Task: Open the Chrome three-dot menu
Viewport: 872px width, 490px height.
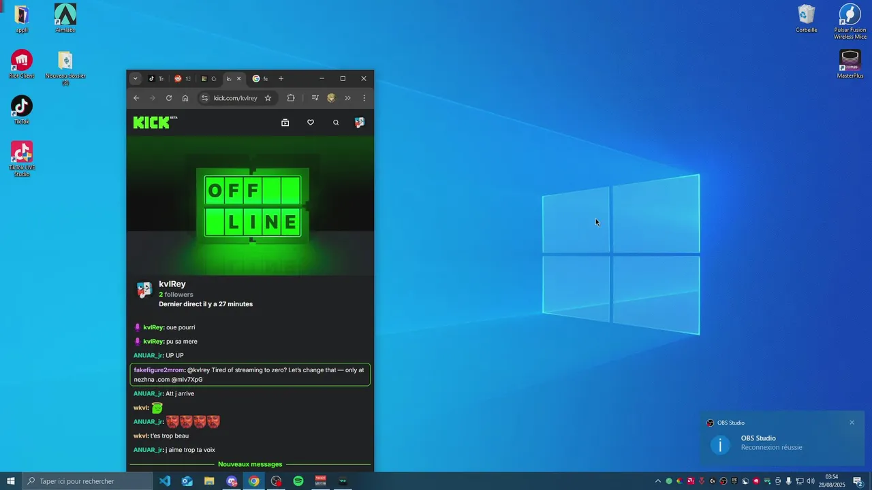Action: (364, 98)
